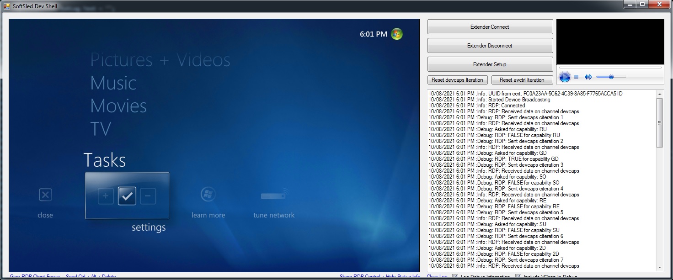
Task: Select the RDP: Connected log line
Action: [x=477, y=106]
